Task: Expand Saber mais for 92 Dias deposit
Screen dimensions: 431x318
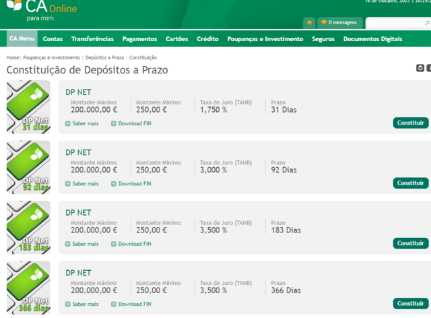Action: coord(82,184)
